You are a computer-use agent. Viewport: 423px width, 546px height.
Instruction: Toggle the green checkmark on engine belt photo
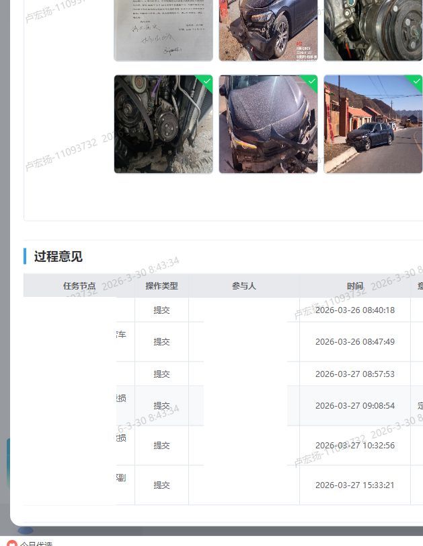point(206,81)
